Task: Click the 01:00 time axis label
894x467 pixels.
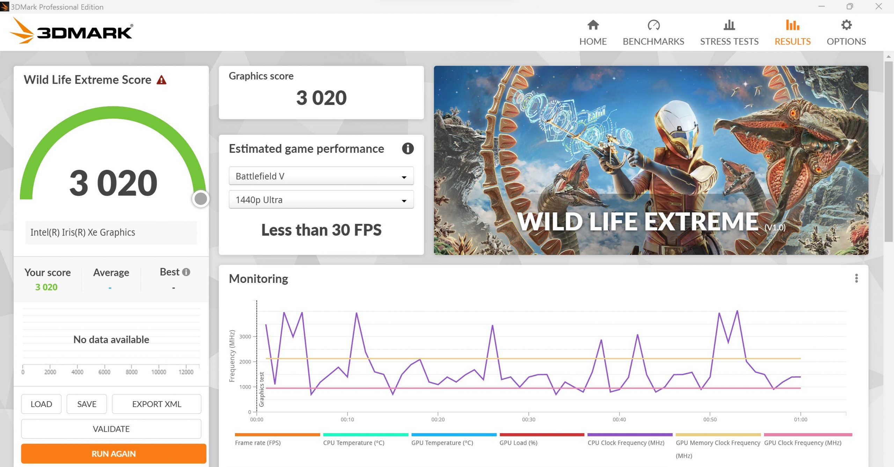Action: (x=800, y=420)
